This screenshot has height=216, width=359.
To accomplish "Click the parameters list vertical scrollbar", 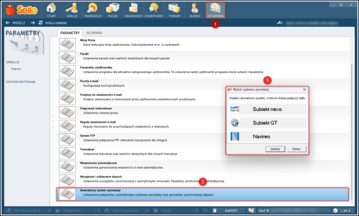I will point(352,133).
